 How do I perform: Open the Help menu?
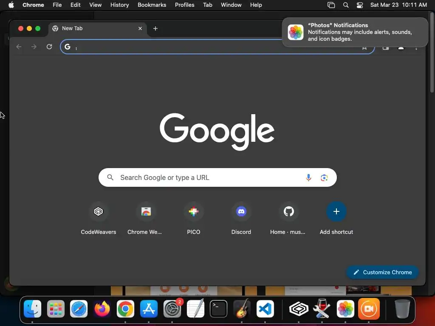(x=256, y=5)
